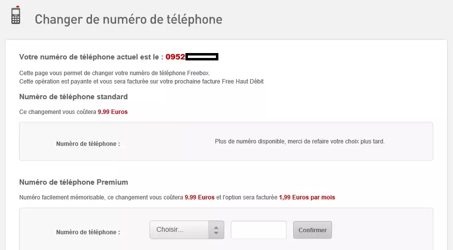Click the "Cette page vous permet" sentence
Screen dimensions: 453x250
click(115, 73)
